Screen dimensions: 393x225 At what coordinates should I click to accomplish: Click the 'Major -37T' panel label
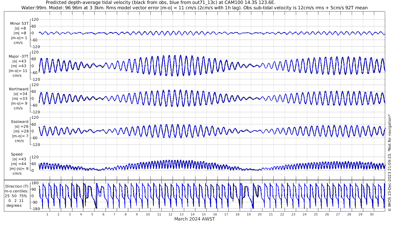18,56
